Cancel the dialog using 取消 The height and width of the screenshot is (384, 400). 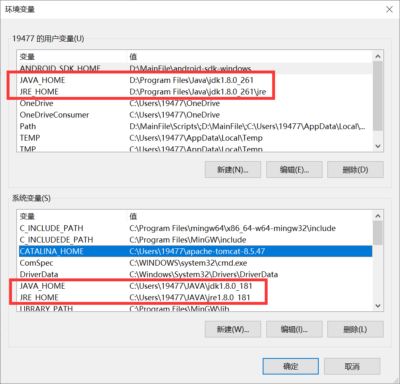click(x=352, y=366)
